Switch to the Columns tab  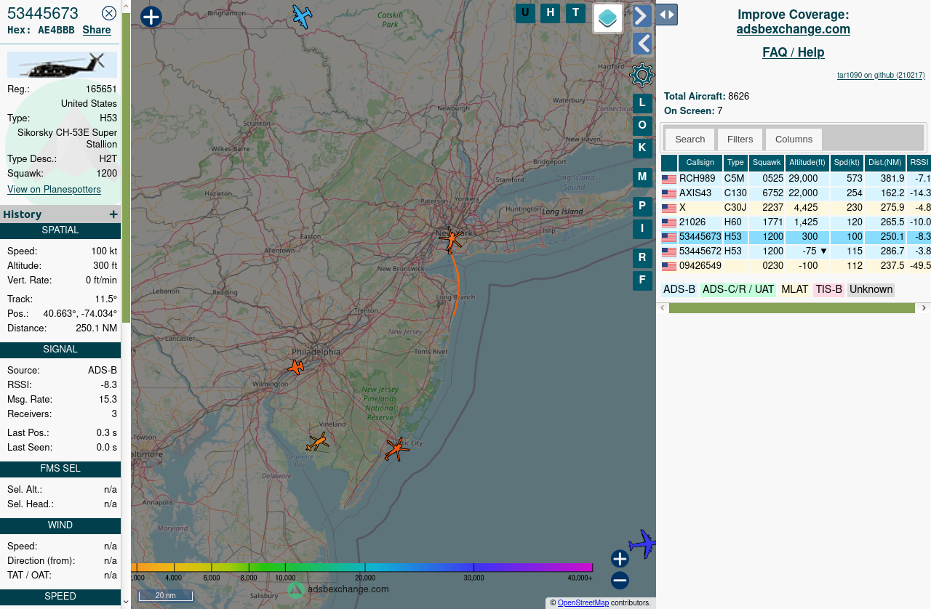(x=794, y=140)
